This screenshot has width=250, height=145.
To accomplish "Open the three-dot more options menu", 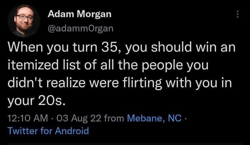I will [237, 15].
